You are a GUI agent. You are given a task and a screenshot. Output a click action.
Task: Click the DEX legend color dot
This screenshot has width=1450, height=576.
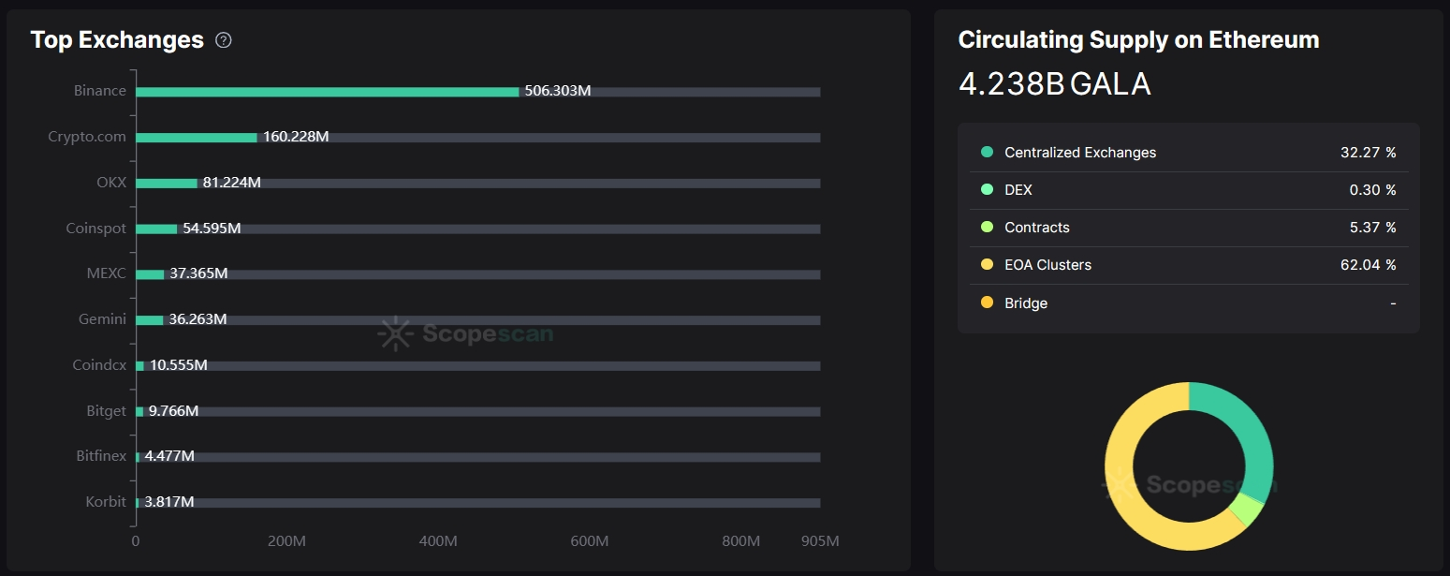click(987, 190)
